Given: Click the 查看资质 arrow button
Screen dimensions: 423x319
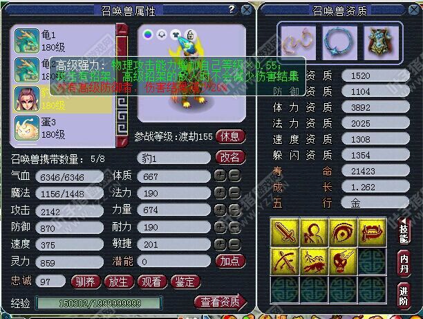Looking at the screenshot, I should pos(220,302).
